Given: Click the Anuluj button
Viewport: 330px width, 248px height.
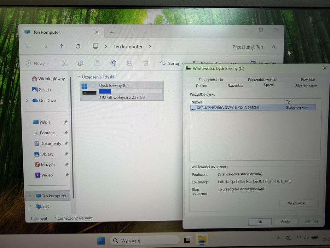Looking at the screenshot, I should coord(285,221).
